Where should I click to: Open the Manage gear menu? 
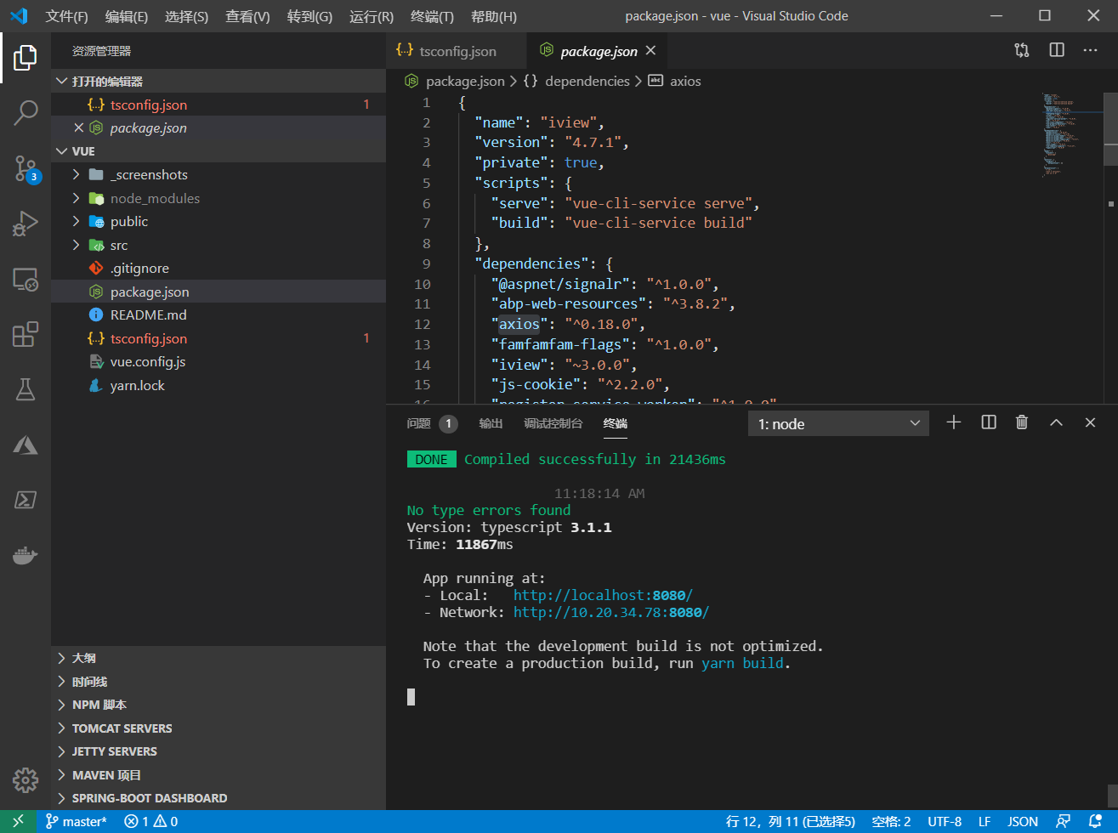(x=26, y=779)
